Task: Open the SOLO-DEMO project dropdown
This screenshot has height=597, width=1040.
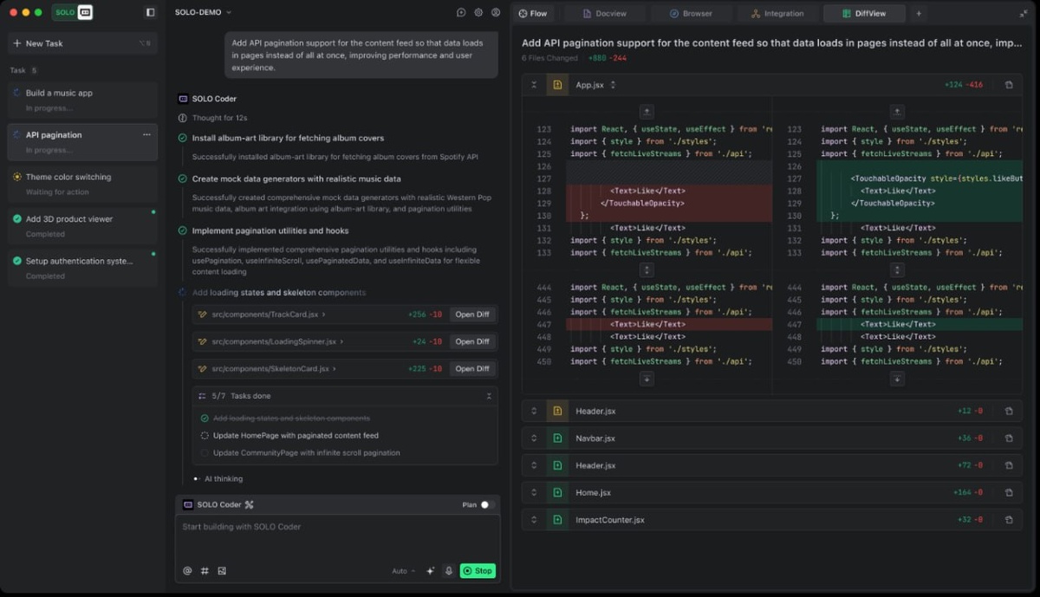Action: 203,13
